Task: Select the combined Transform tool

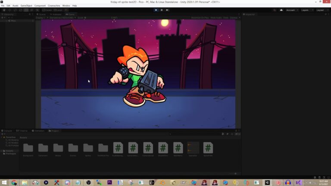Action: click(31, 10)
